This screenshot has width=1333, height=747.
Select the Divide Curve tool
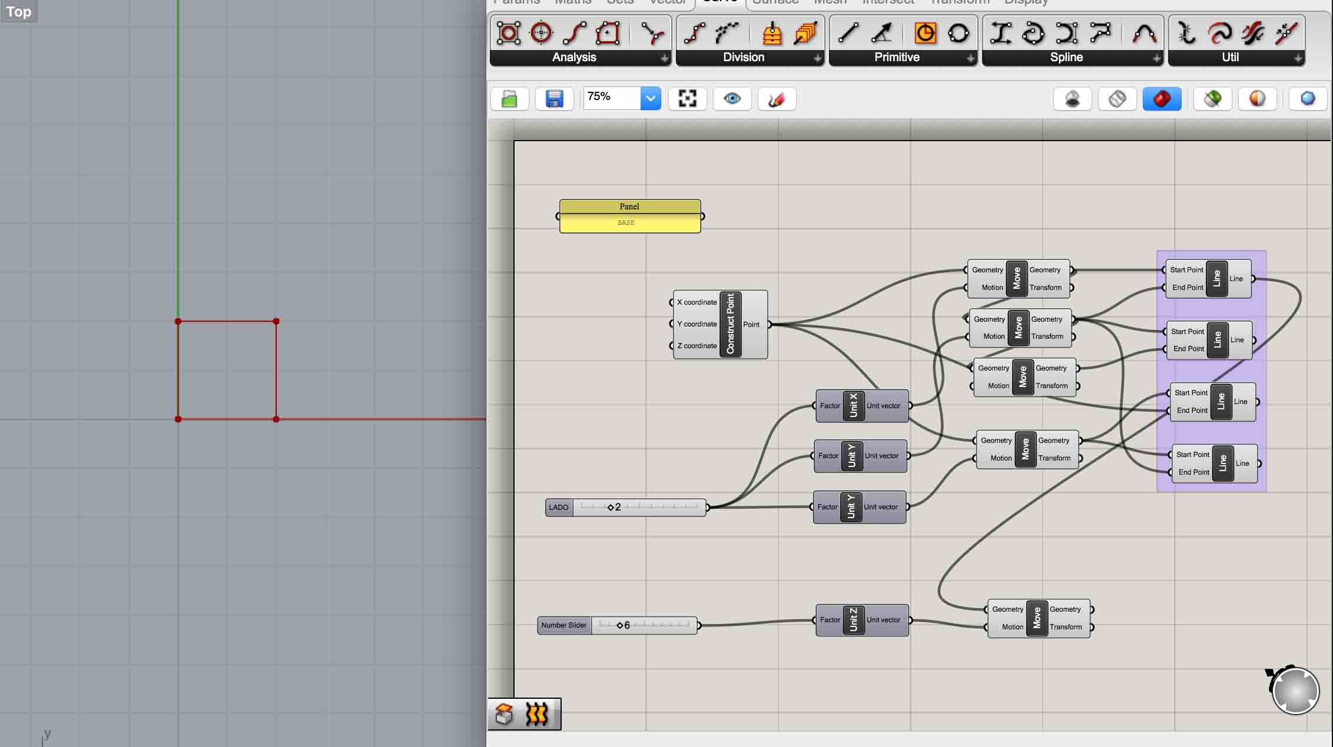pos(695,33)
